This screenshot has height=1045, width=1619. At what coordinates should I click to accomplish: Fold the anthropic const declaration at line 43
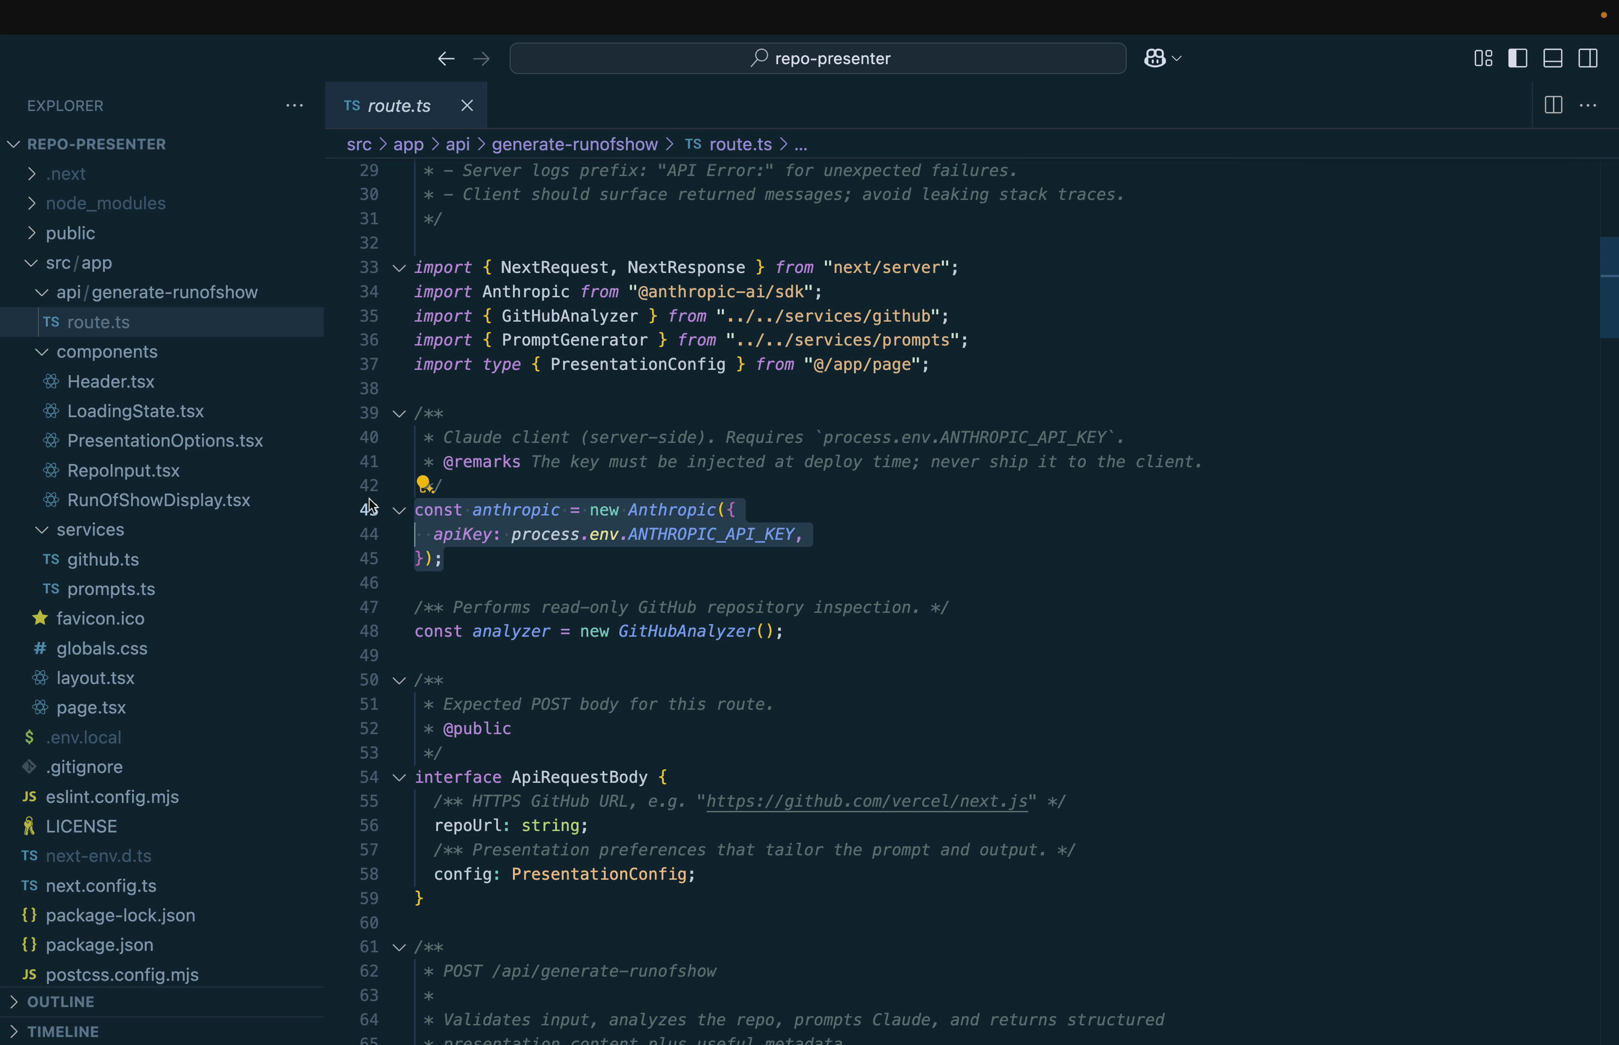pos(399,510)
